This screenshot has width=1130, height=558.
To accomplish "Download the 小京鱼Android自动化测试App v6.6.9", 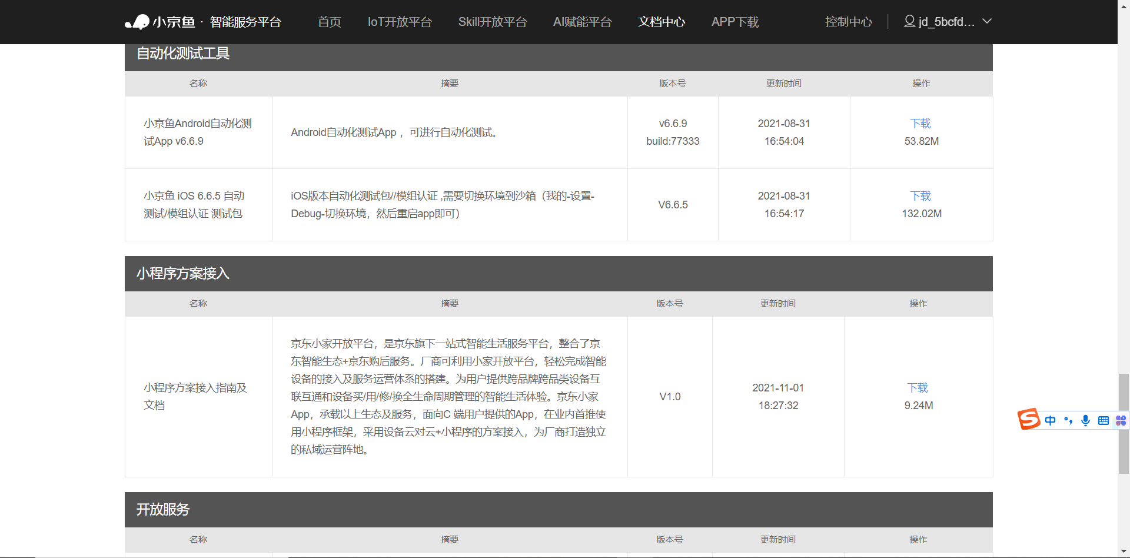I will [920, 124].
